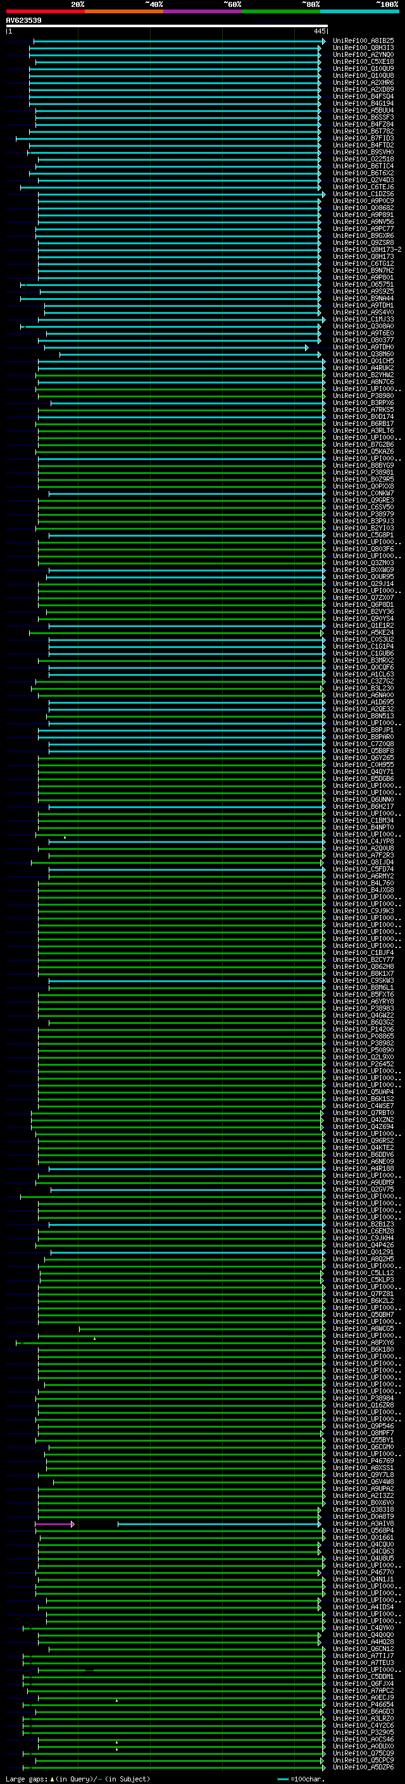Select the UniRef100_B2B1Z3 label

363,1225
